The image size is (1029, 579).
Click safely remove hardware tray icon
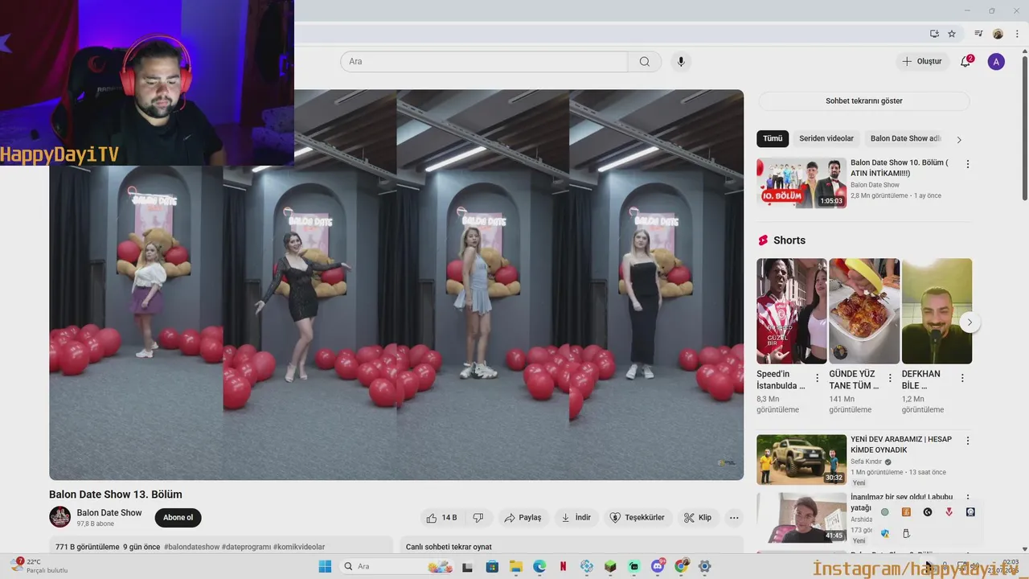coord(906,533)
